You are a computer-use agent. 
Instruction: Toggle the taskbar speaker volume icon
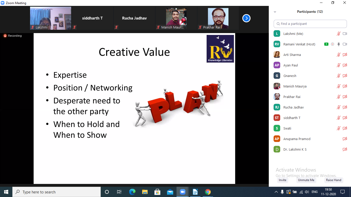(x=307, y=192)
